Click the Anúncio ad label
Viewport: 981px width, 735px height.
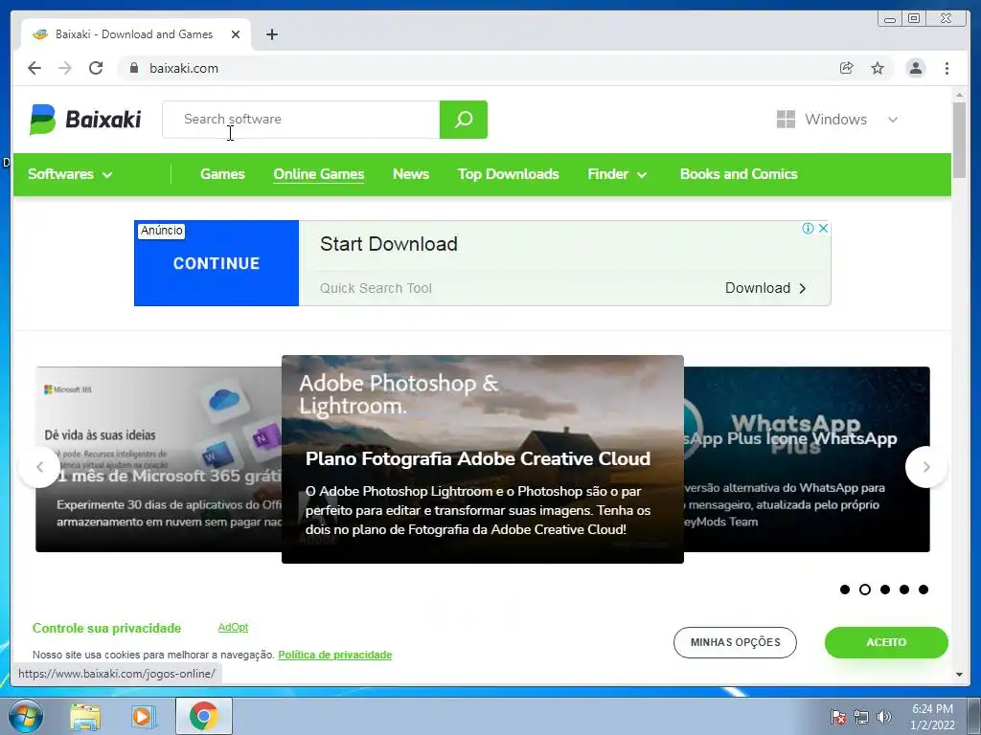[161, 231]
